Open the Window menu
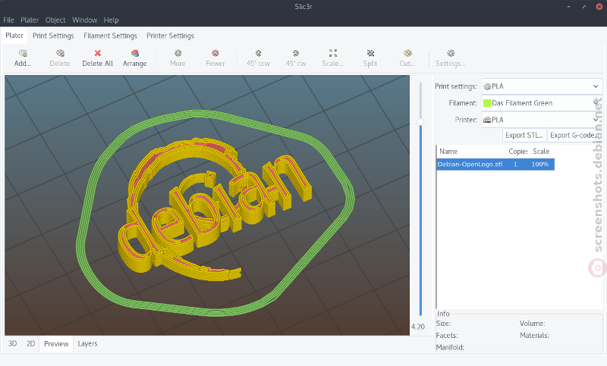Image resolution: width=607 pixels, height=366 pixels. click(x=84, y=20)
